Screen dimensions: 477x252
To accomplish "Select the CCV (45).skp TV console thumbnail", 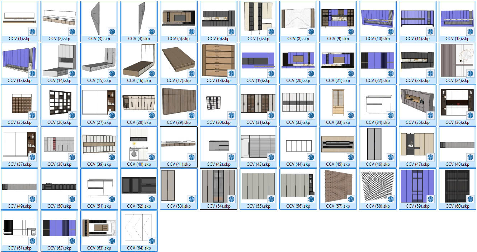I will (338, 144).
